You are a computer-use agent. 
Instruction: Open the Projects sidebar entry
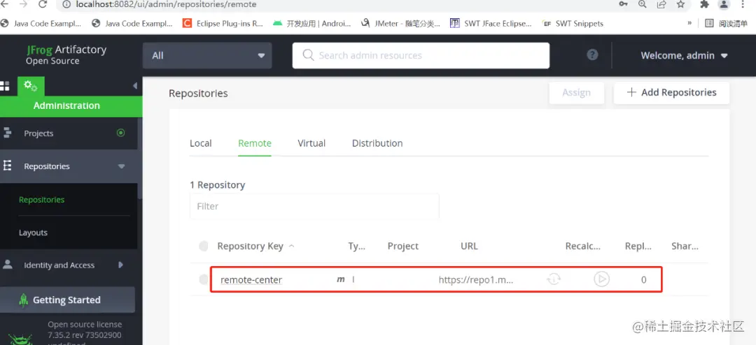click(x=69, y=133)
